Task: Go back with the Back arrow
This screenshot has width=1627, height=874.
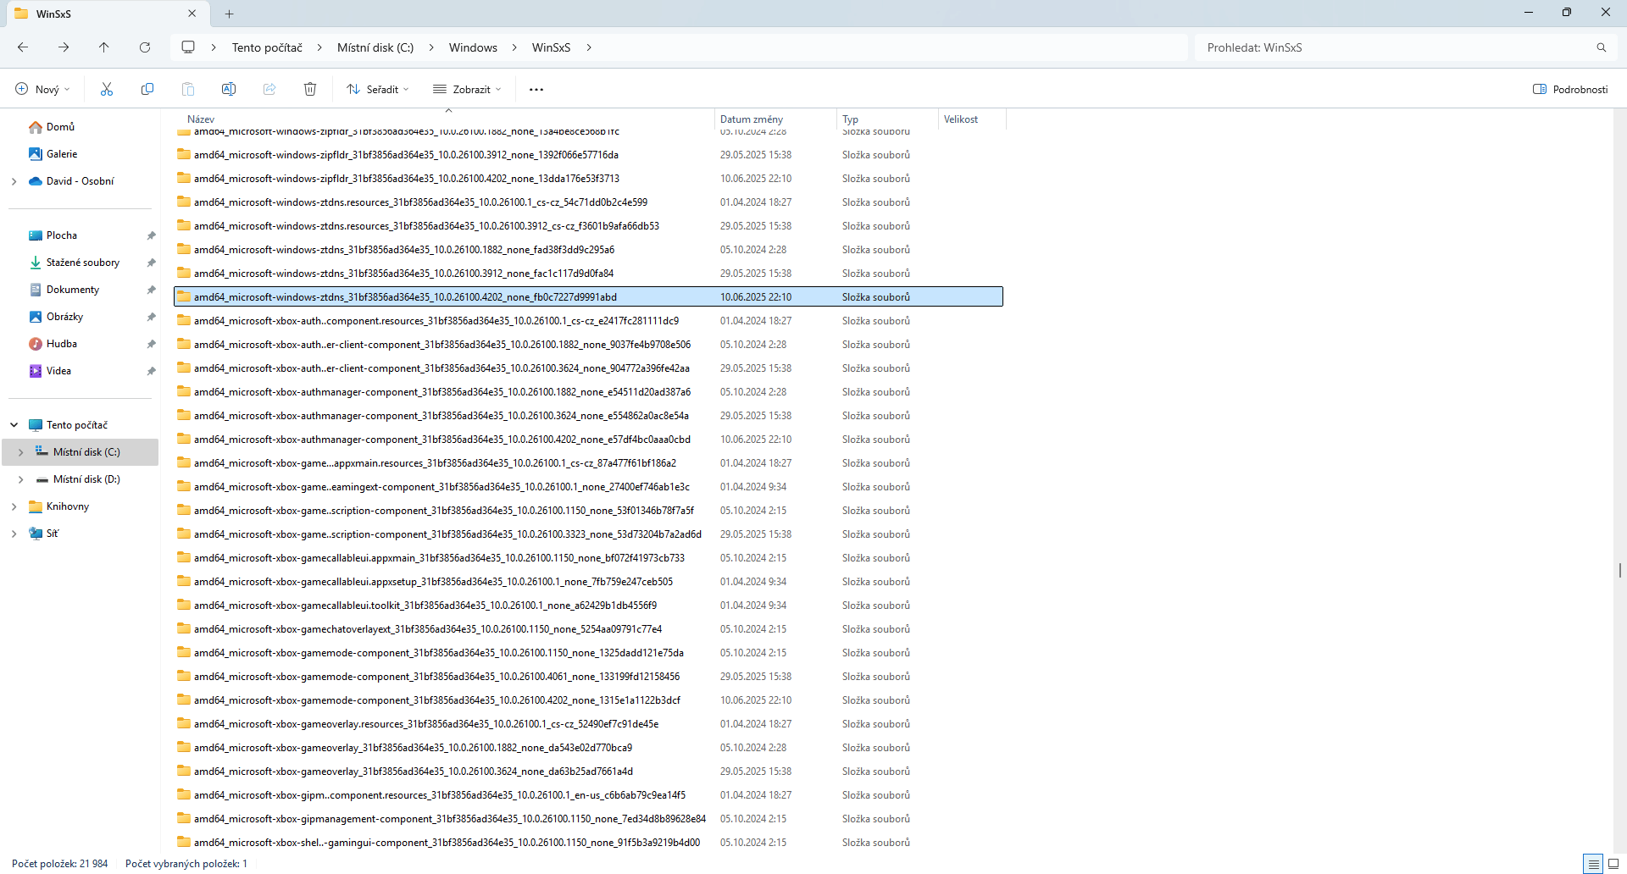Action: [23, 47]
